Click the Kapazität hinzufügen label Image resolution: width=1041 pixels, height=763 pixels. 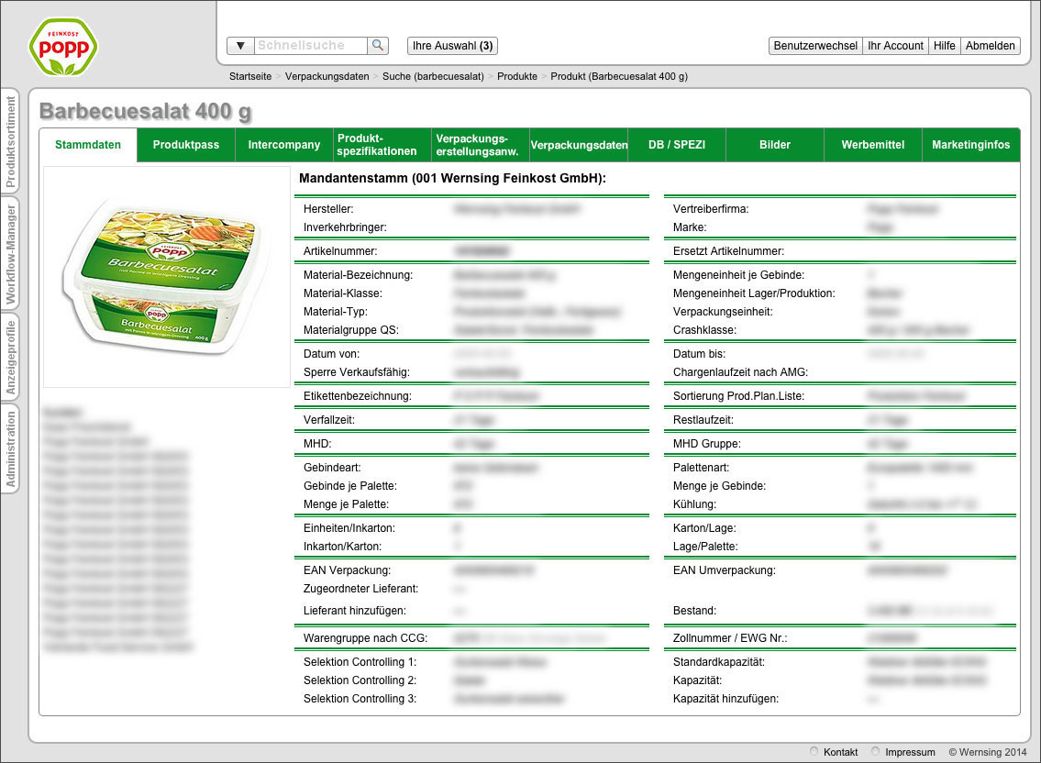click(725, 699)
